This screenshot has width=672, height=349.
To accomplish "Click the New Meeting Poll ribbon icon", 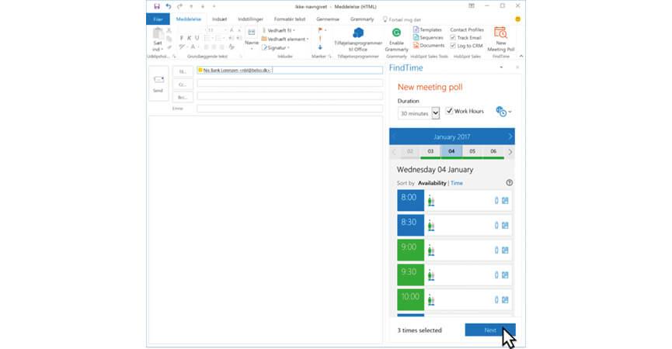I will pos(500,33).
